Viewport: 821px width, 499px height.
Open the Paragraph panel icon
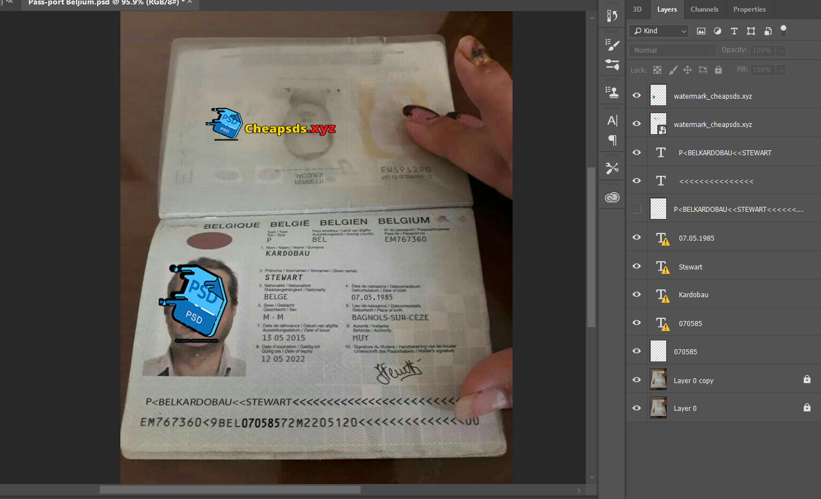(612, 140)
